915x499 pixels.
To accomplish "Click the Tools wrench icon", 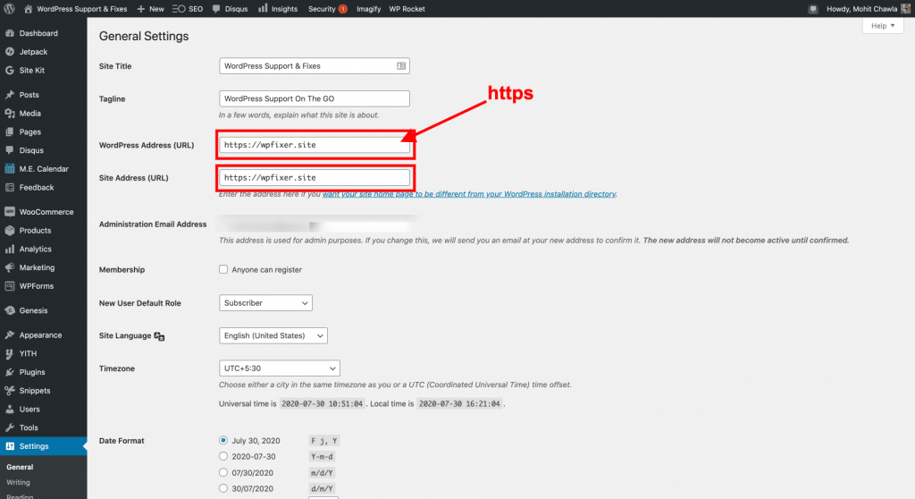I will pyautogui.click(x=10, y=427).
